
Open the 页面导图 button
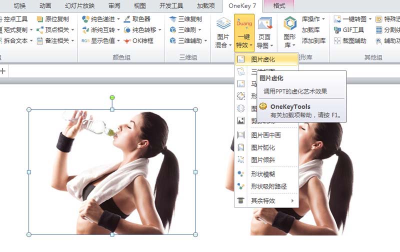(x=265, y=32)
